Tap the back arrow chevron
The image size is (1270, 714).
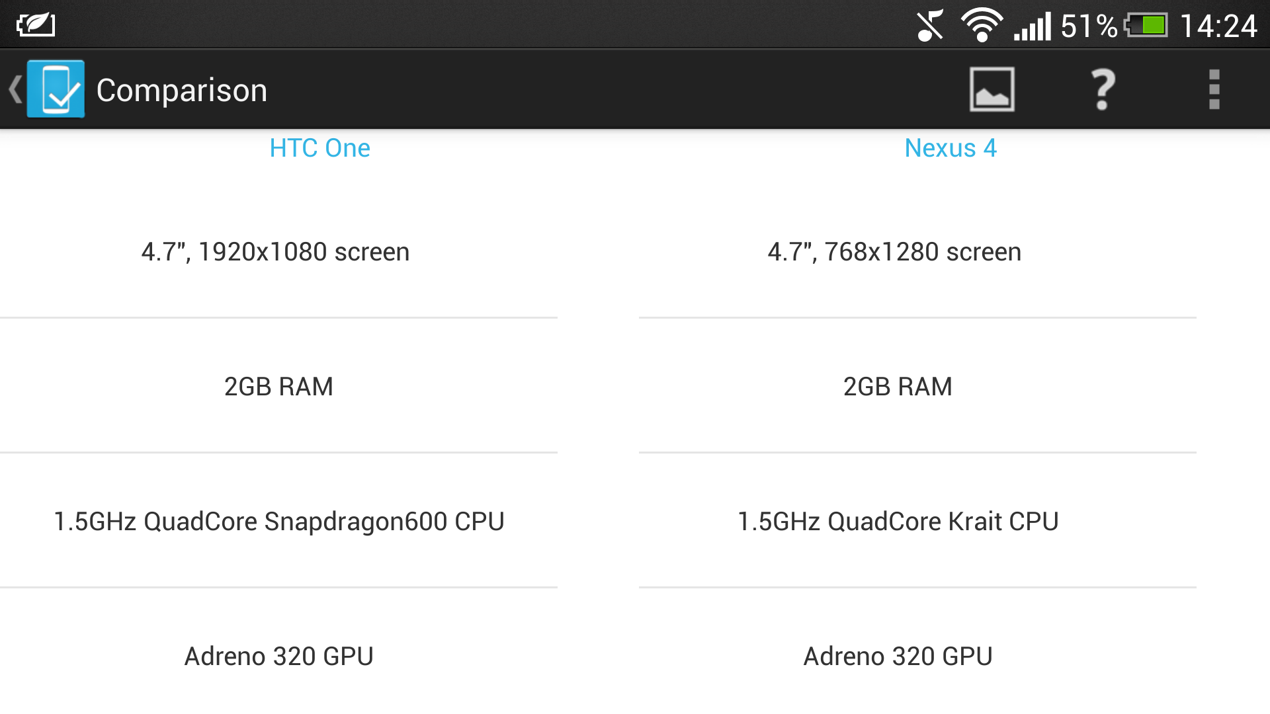point(15,89)
